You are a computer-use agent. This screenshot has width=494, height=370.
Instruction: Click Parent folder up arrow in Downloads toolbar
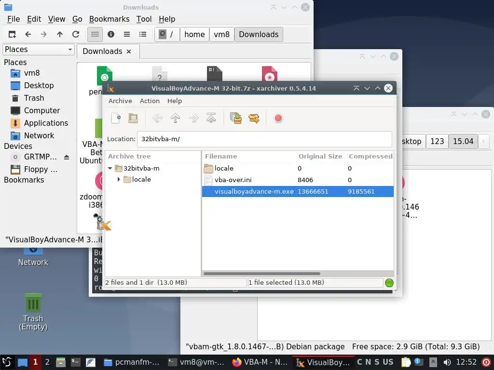pos(60,34)
